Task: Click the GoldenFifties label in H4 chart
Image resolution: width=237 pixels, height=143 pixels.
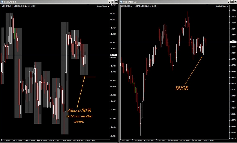Action: (102, 6)
